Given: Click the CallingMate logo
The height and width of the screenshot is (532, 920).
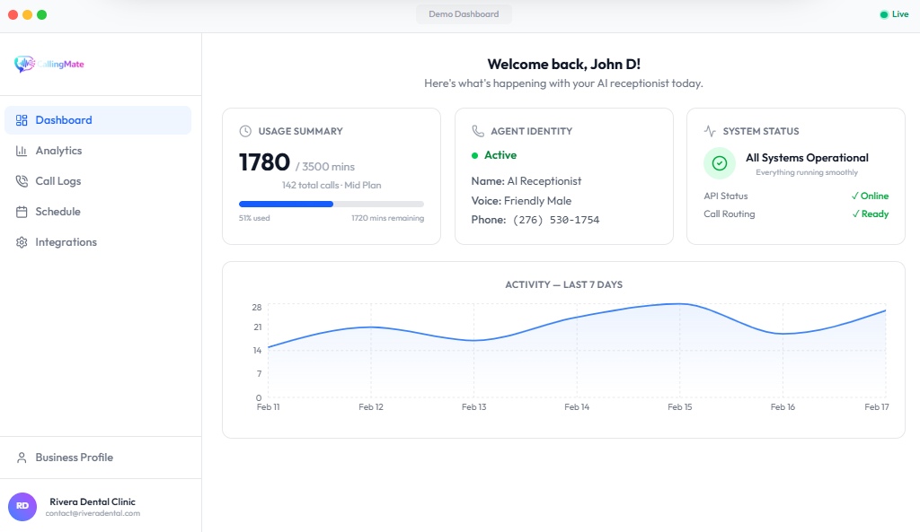Looking at the screenshot, I should tap(49, 64).
